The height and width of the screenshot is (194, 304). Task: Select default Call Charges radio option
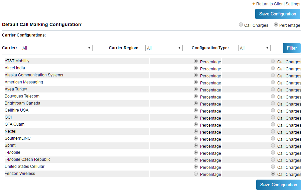click(241, 24)
